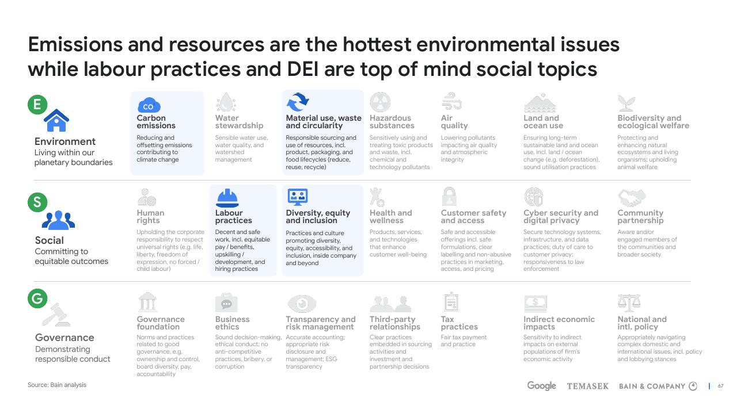Screen dimensions: 737x414
Task: Click the Google logo in footer
Action: click(541, 386)
